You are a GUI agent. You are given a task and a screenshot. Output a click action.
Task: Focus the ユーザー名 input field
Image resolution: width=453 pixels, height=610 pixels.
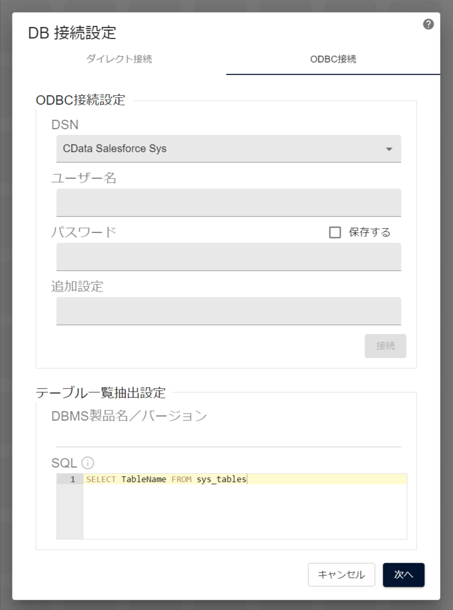[229, 202]
